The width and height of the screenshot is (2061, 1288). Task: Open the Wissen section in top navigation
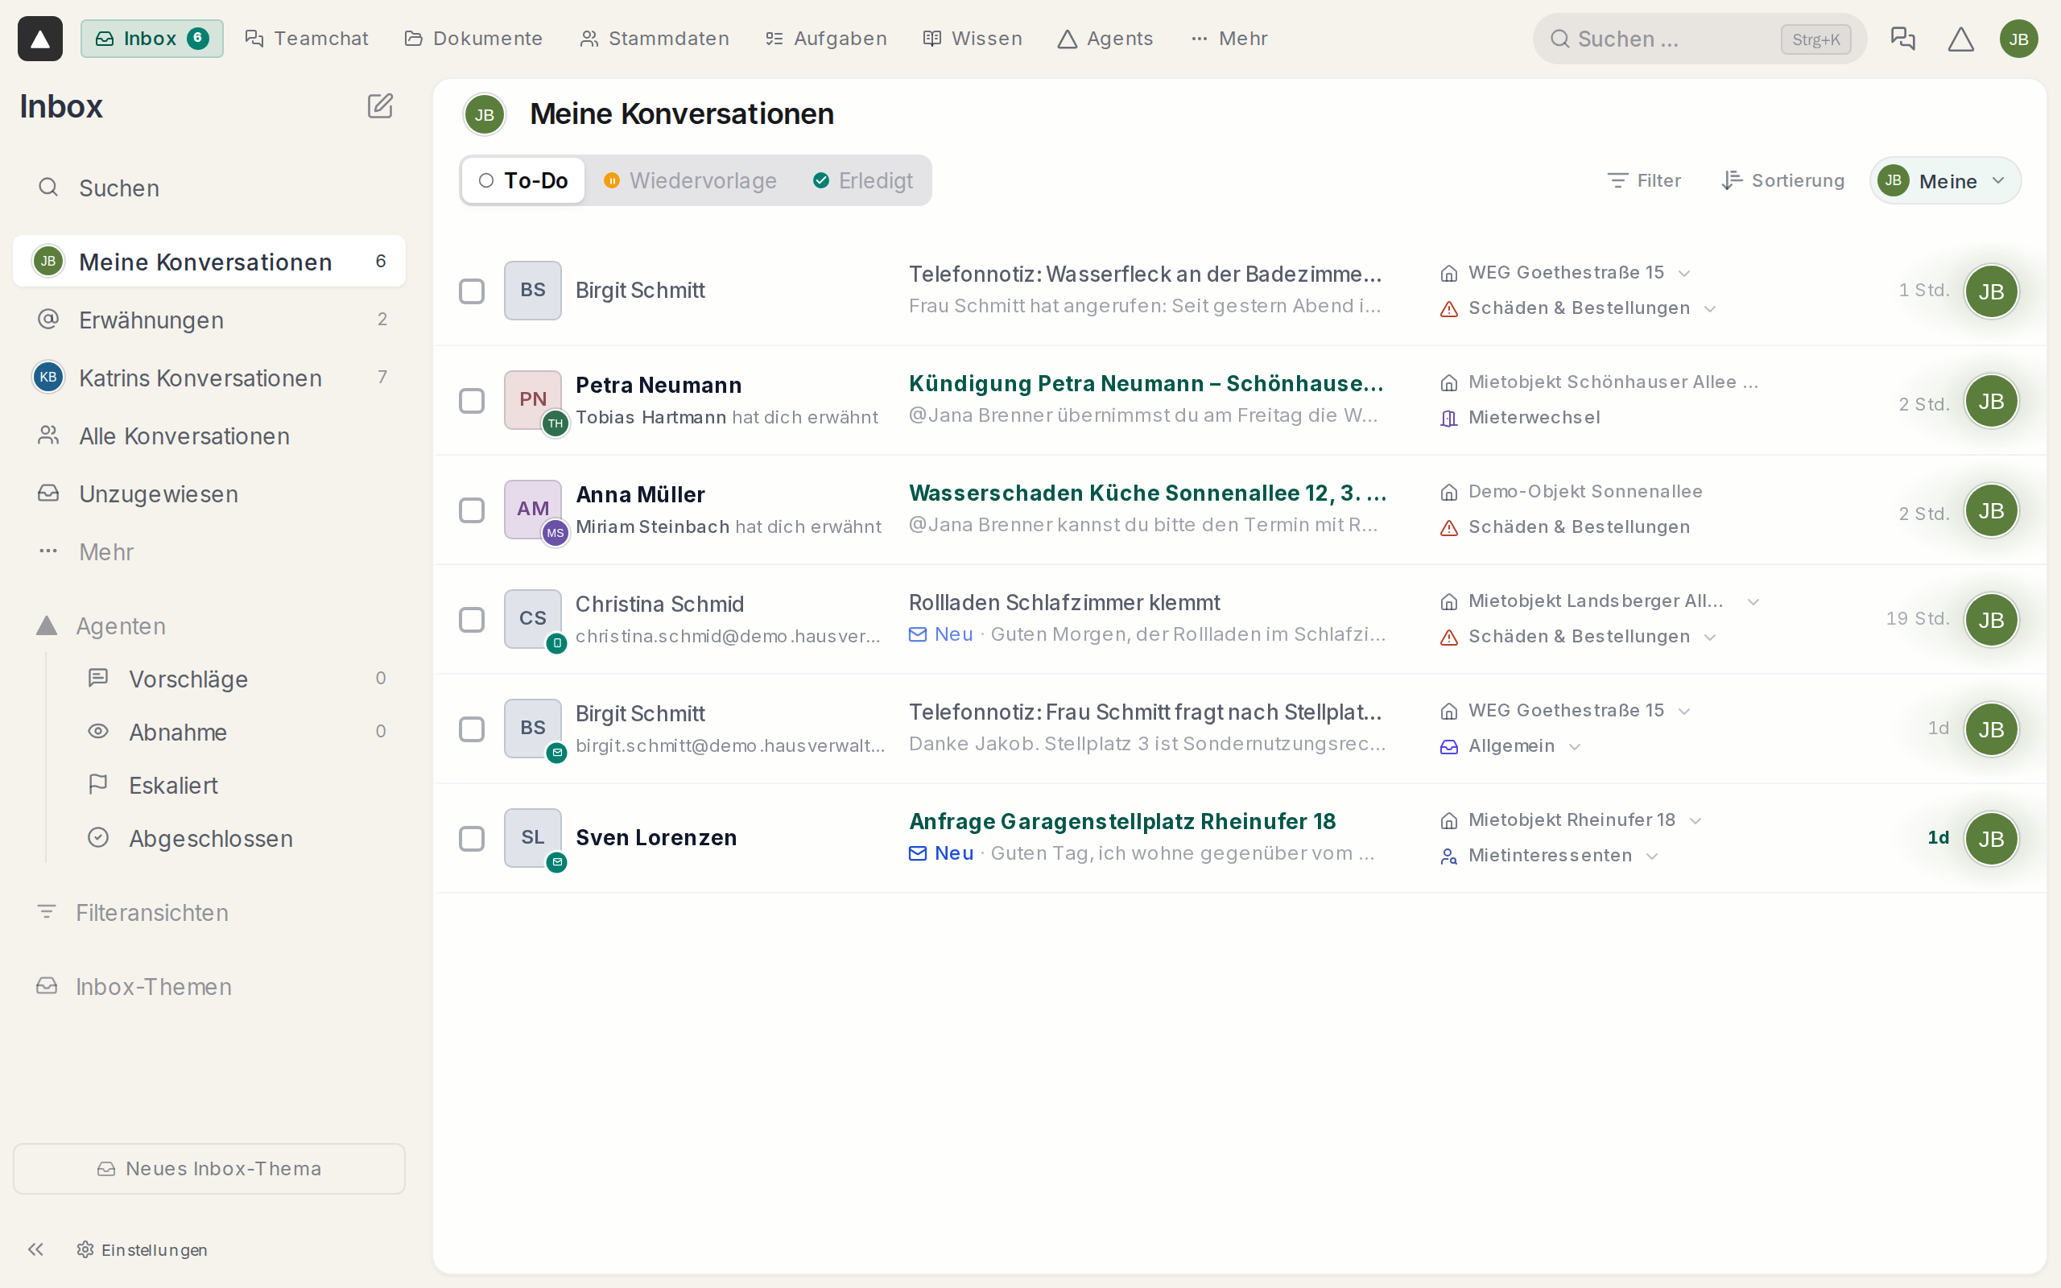tap(972, 39)
